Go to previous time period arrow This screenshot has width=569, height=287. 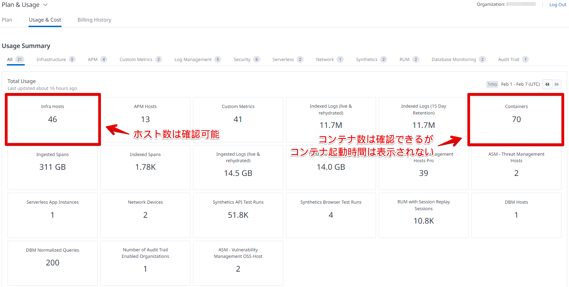[547, 84]
